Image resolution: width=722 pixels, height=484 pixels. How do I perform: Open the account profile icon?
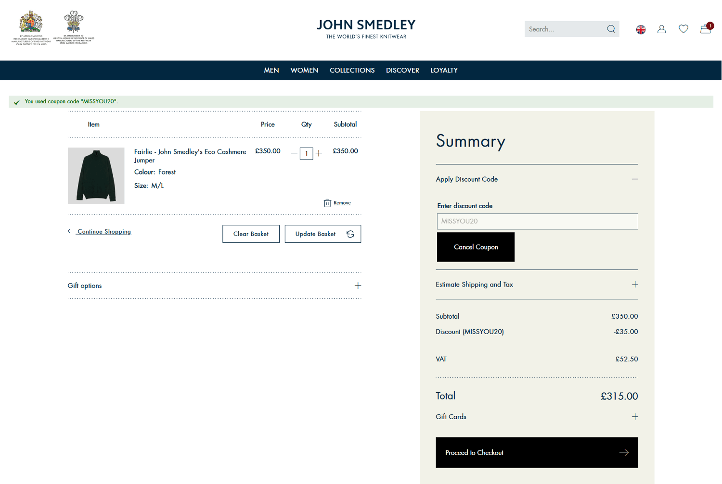tap(662, 29)
